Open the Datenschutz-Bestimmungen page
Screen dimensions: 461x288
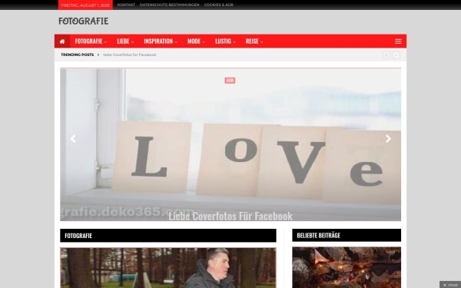pyautogui.click(x=169, y=5)
